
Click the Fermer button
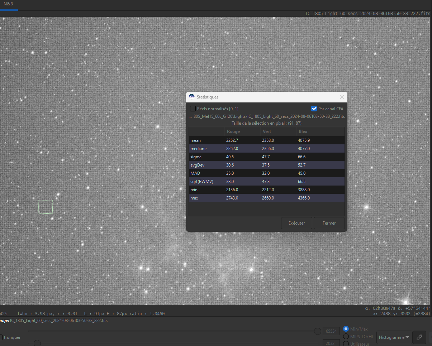point(329,223)
